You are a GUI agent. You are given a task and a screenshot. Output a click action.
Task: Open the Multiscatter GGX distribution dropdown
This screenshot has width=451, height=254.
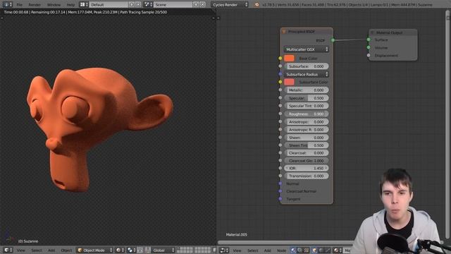pyautogui.click(x=307, y=49)
